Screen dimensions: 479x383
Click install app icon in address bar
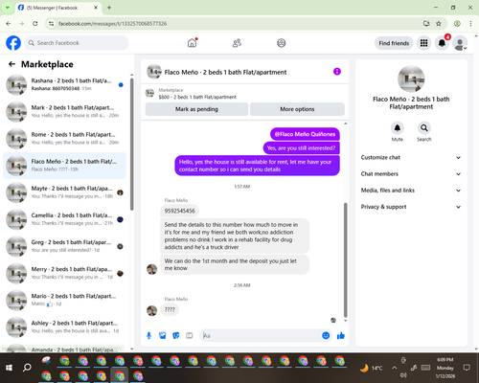point(426,24)
